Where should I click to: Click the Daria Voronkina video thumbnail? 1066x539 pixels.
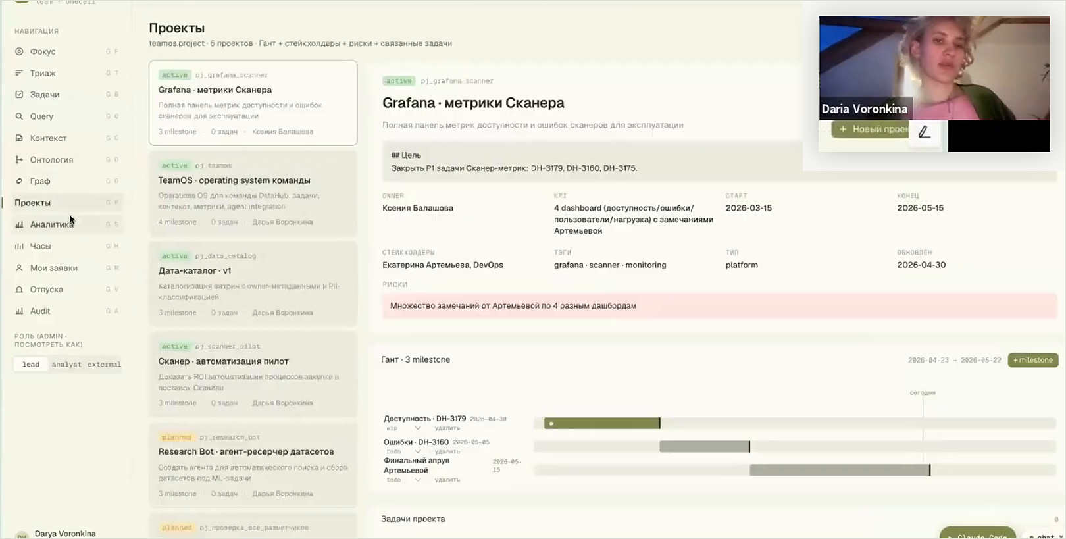click(x=934, y=68)
